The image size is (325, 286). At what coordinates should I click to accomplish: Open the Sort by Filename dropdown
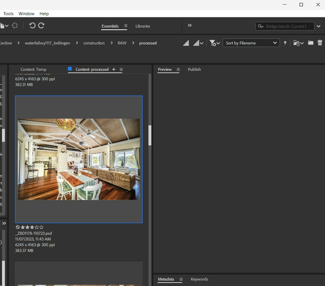coord(251,43)
